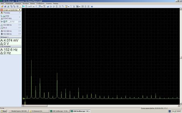The image size is (182, 113).
Task: Open dropdown next to the grid layout icon
Action: [80, 6]
